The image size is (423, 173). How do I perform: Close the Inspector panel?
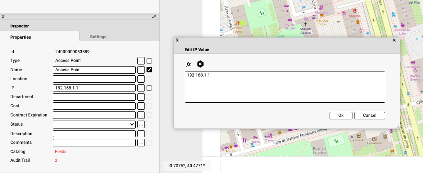3,17
